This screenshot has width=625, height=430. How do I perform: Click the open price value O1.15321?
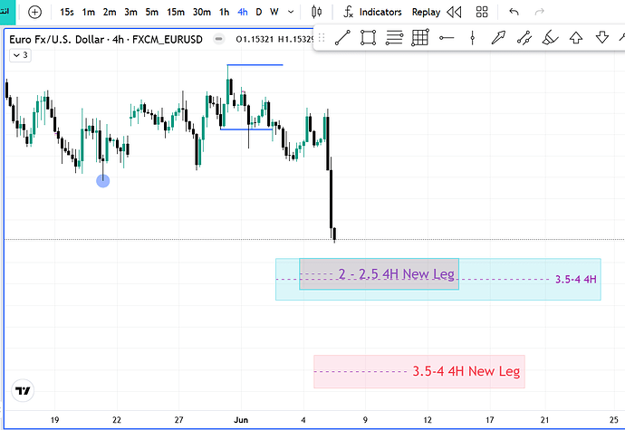pyautogui.click(x=255, y=40)
